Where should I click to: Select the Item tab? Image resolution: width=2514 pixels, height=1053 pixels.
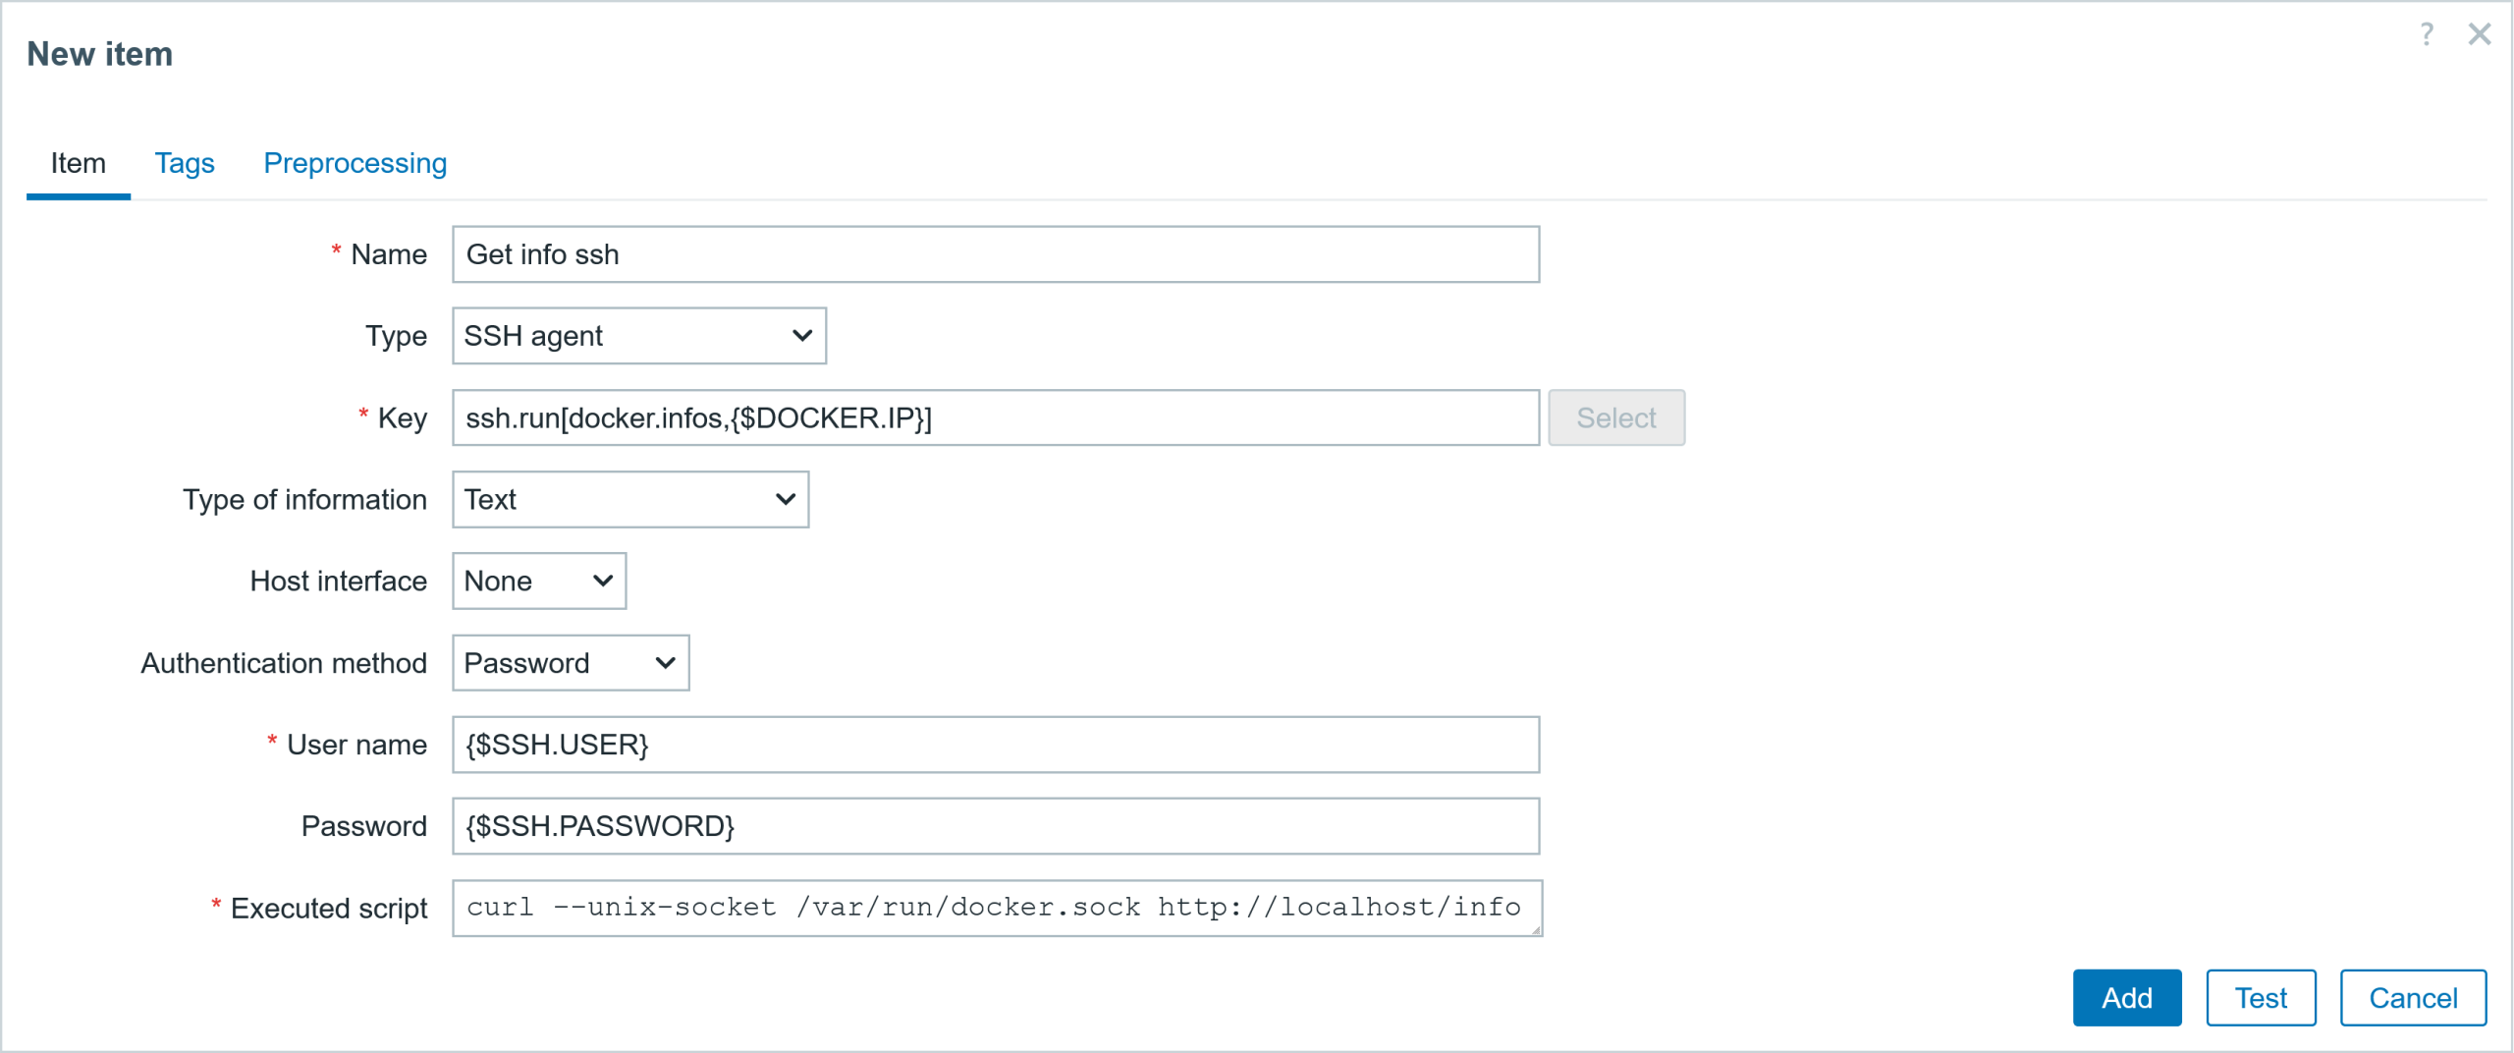78,163
